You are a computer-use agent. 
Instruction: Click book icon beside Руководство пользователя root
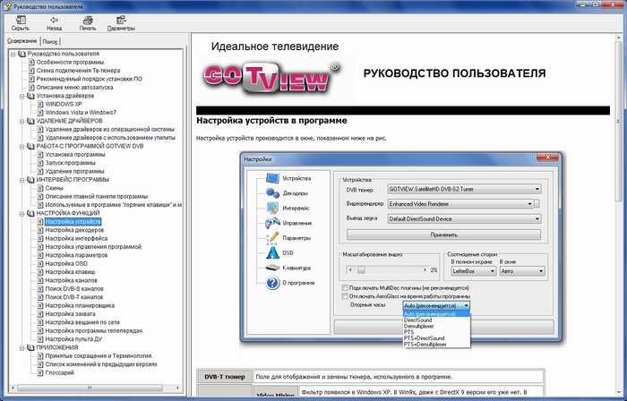point(22,54)
